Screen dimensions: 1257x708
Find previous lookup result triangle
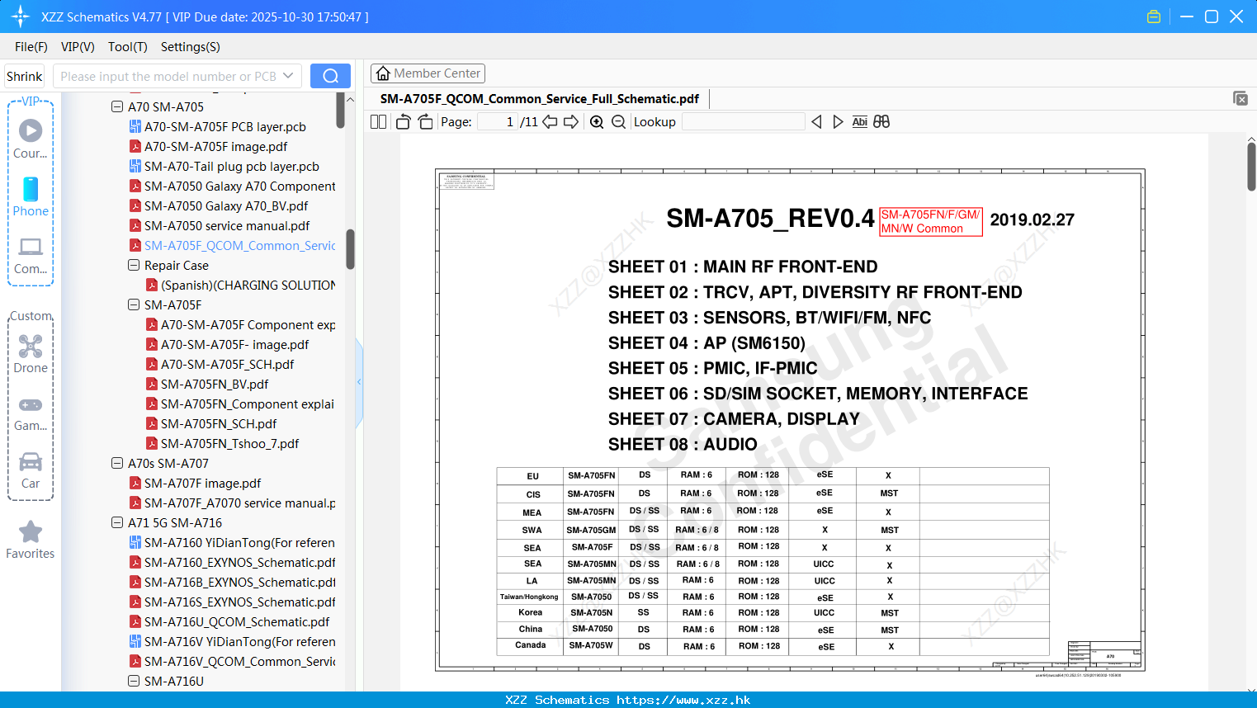[817, 122]
